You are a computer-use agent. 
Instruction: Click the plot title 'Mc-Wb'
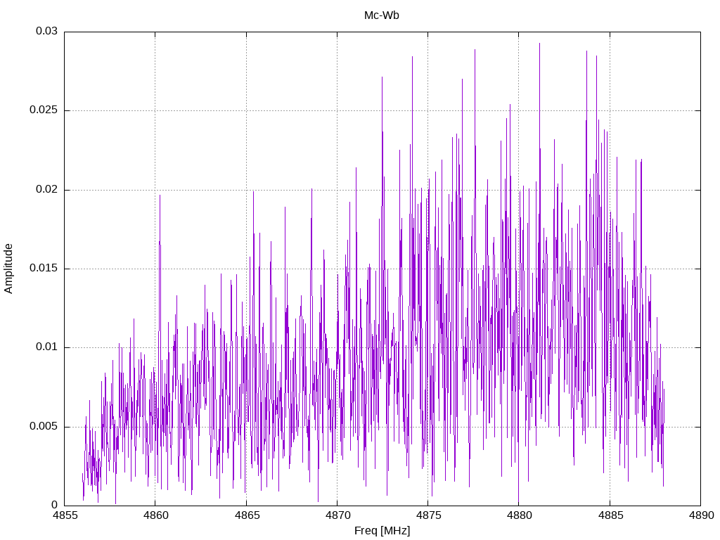point(382,15)
